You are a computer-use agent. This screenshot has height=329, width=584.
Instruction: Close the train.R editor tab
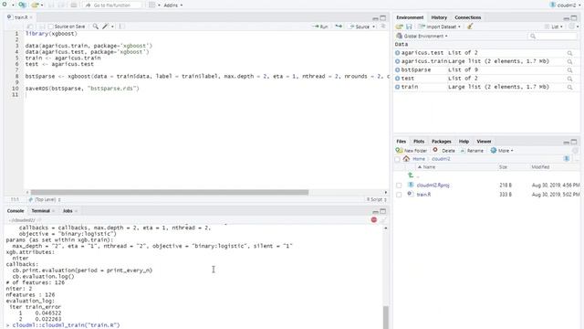click(x=31, y=17)
